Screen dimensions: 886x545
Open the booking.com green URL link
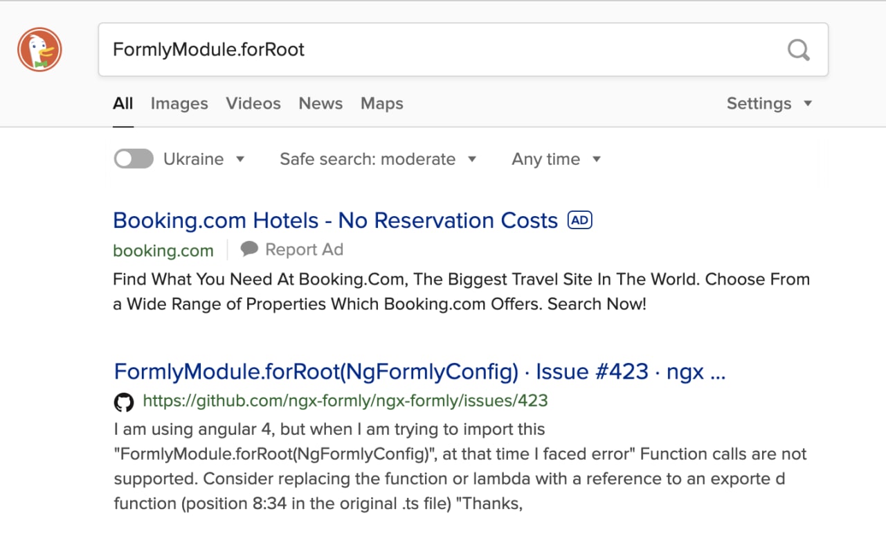[163, 250]
